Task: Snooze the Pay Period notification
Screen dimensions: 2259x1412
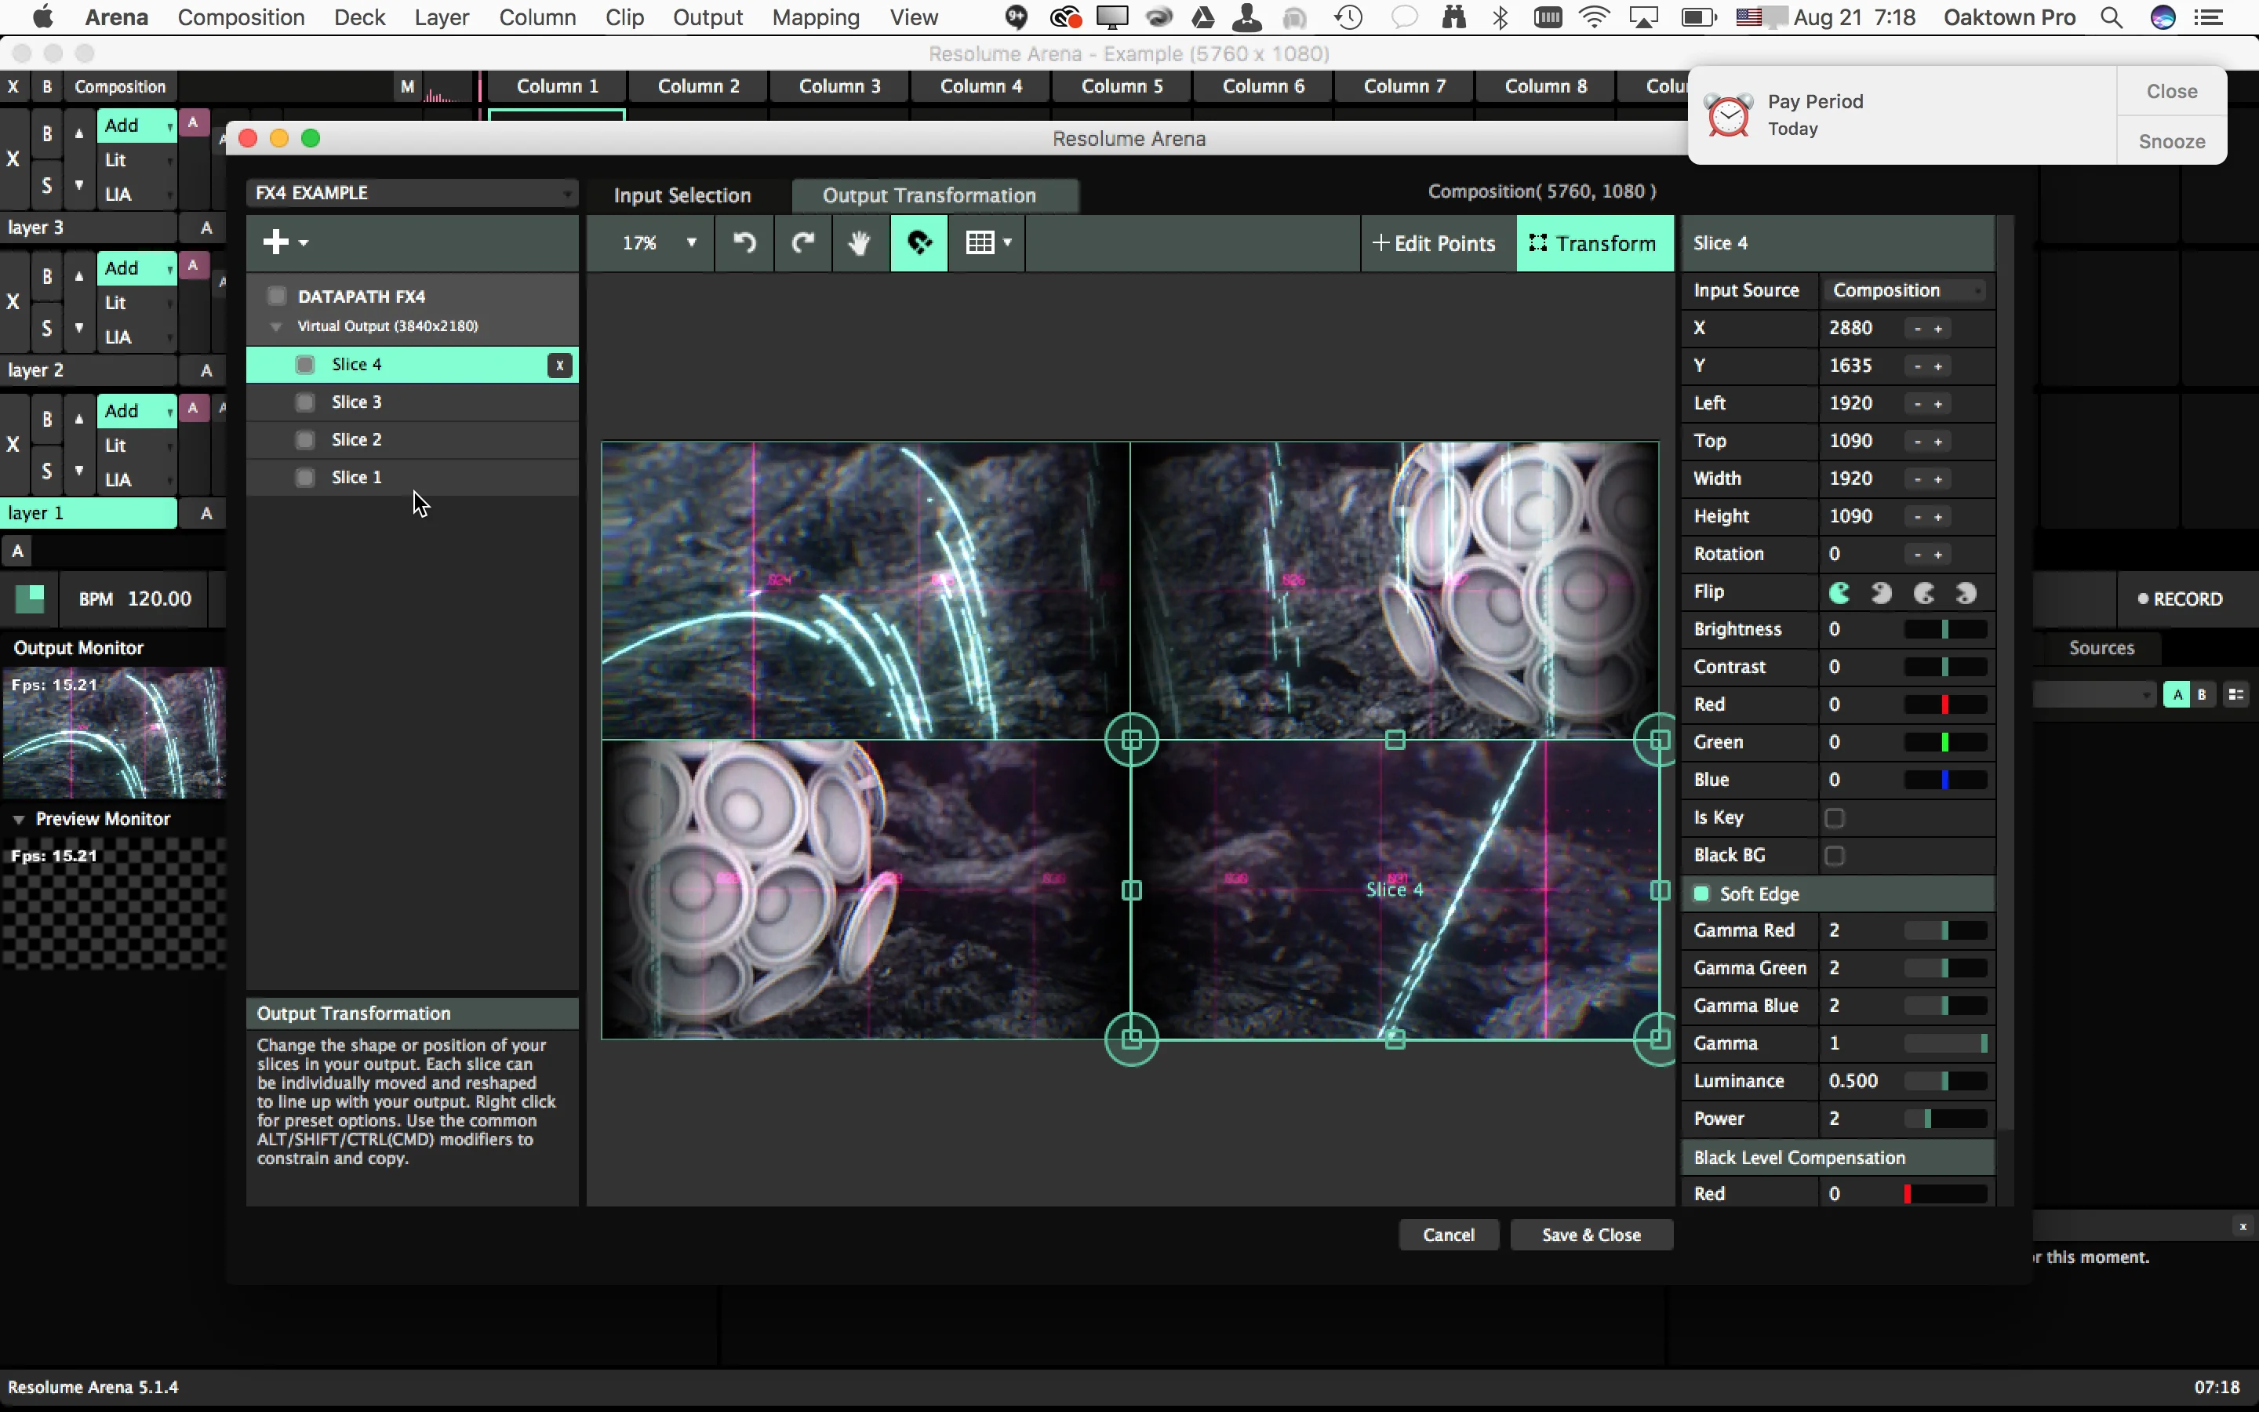Action: pyautogui.click(x=2171, y=141)
